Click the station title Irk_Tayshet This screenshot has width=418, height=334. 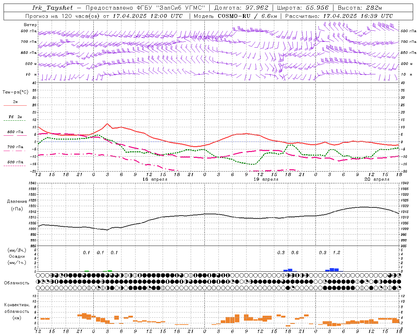(x=53, y=8)
